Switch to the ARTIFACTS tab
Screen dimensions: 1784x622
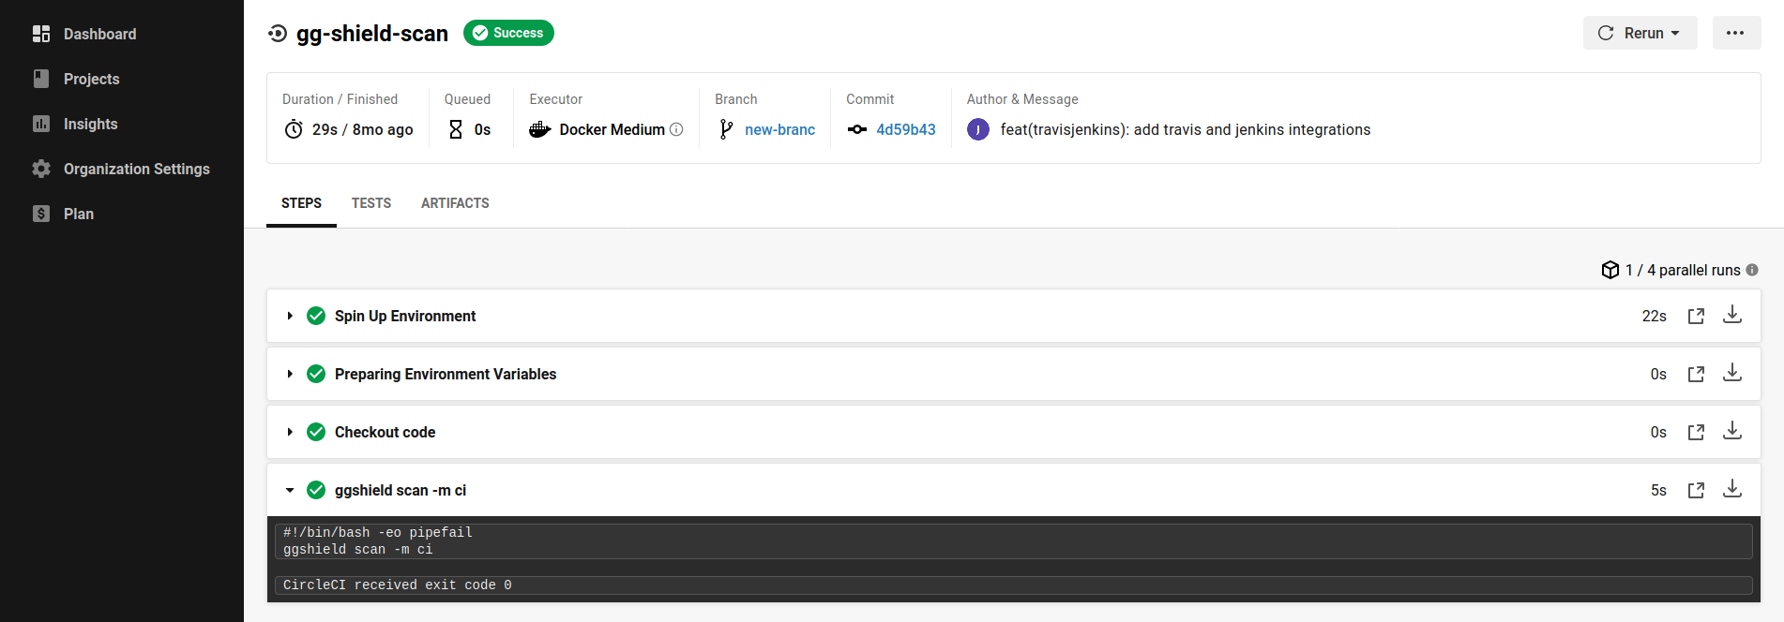tap(455, 203)
